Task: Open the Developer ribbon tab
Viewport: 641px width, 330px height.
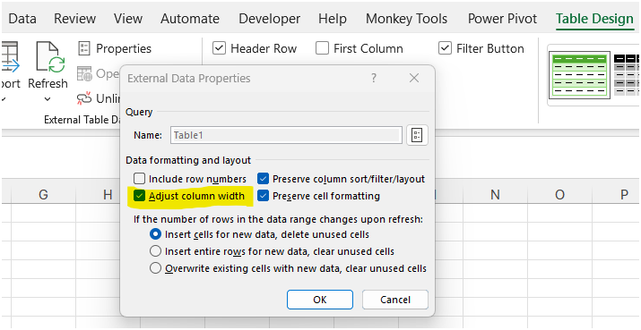Action: (x=270, y=19)
